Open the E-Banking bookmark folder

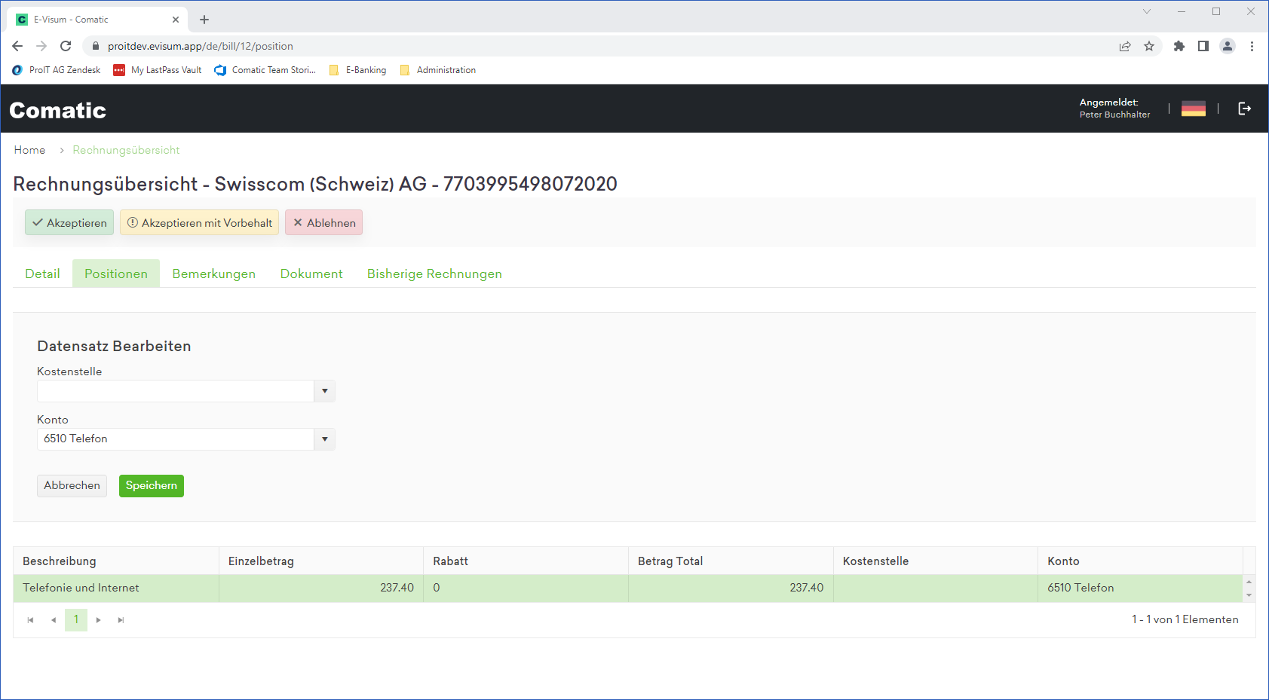tap(358, 70)
